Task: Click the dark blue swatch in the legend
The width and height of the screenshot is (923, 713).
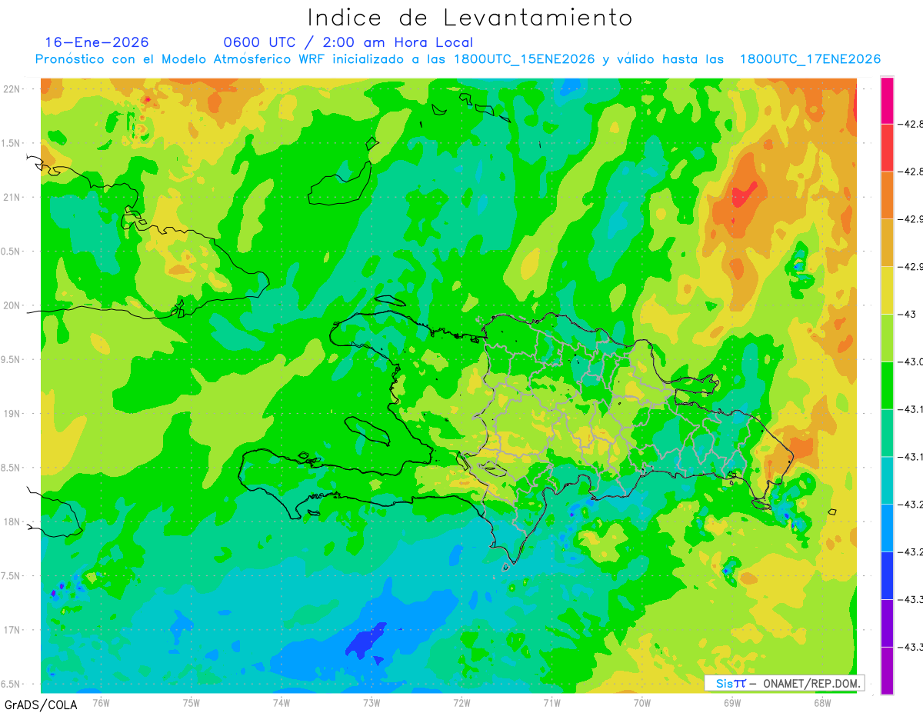Action: [887, 575]
